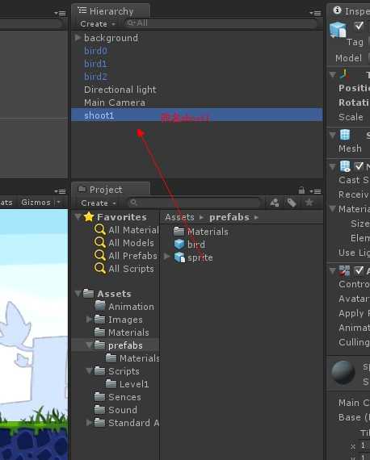
Task: Collapse the Transform component
Action: 333,74
